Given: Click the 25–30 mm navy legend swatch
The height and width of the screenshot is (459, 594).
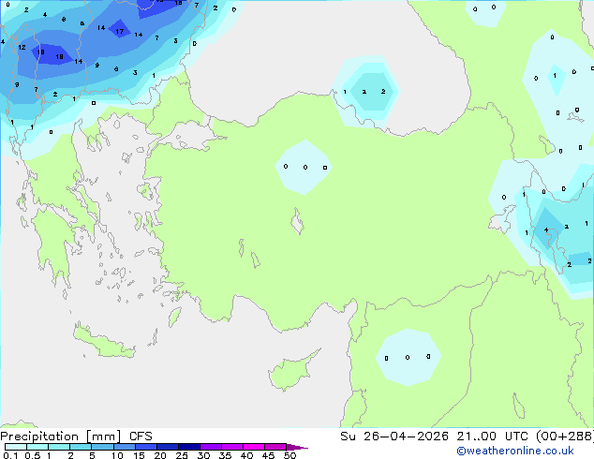Looking at the screenshot, I should point(189,447).
